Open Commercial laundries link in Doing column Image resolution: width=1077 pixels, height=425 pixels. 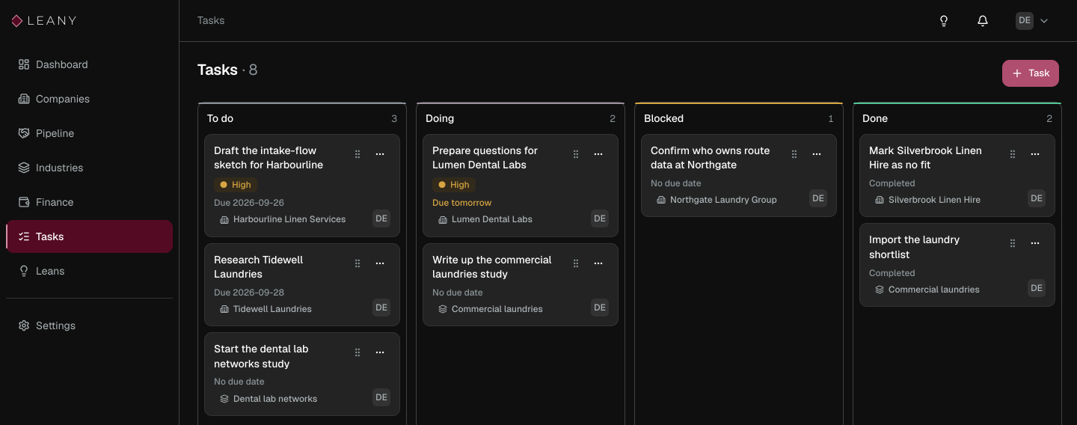click(490, 309)
